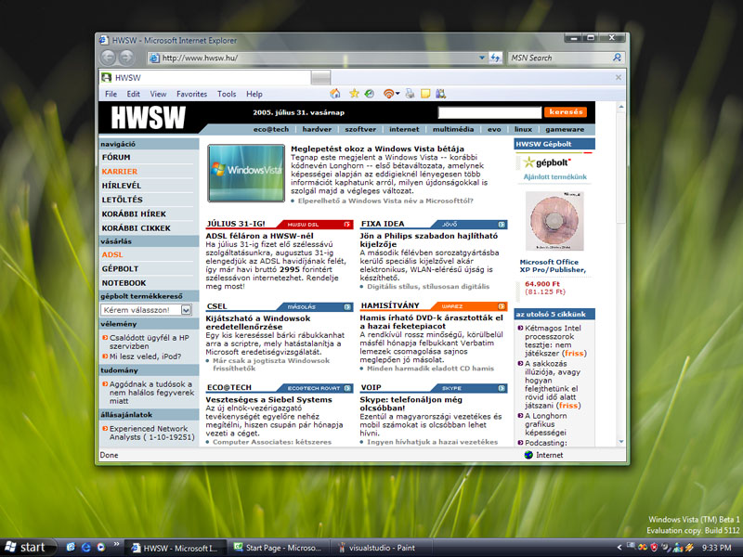Viewport: 743px width, 557px height.
Task: Open the Tools menu
Action: [x=227, y=94]
